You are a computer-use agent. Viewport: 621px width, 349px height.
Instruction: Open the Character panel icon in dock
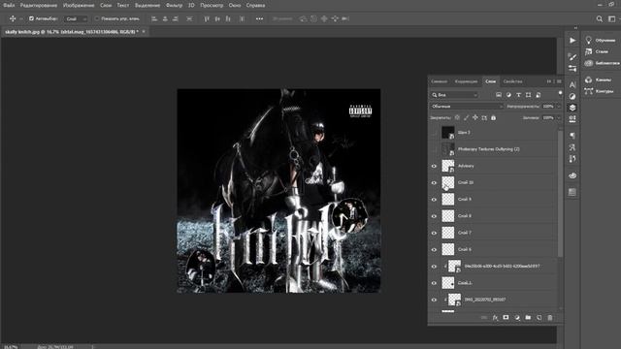click(572, 84)
